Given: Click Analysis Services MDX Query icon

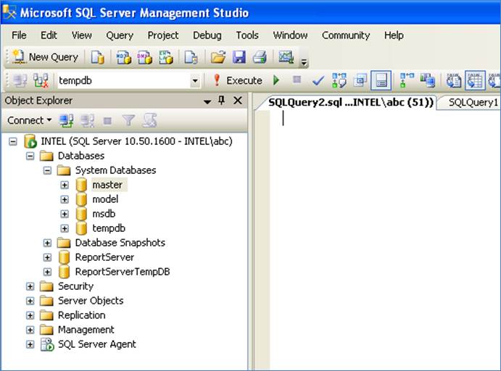Looking at the screenshot, I should pyautogui.click(x=124, y=57).
